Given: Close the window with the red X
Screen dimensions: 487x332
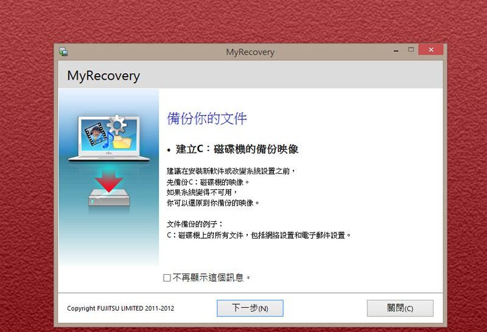Looking at the screenshot, I should [431, 49].
